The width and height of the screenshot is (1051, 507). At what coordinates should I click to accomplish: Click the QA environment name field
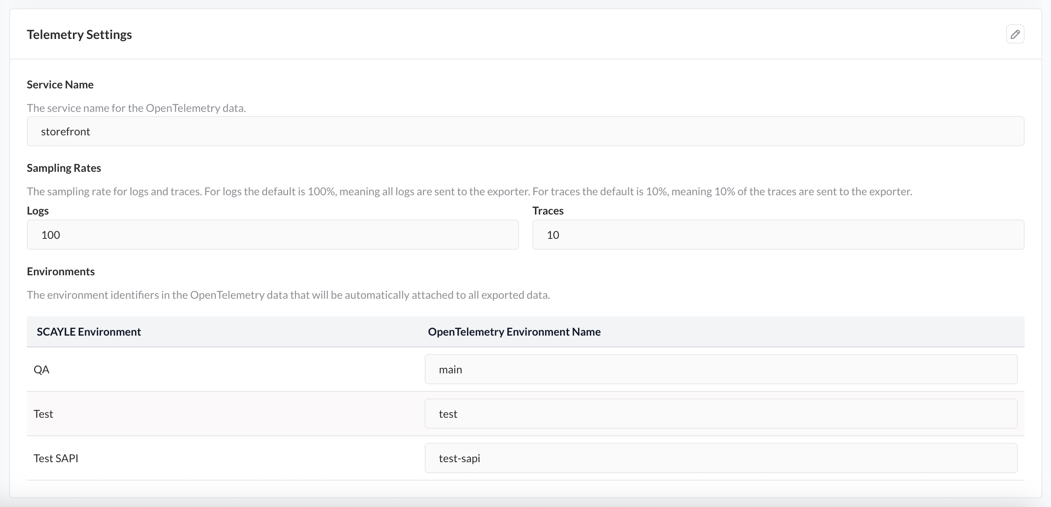tap(721, 370)
